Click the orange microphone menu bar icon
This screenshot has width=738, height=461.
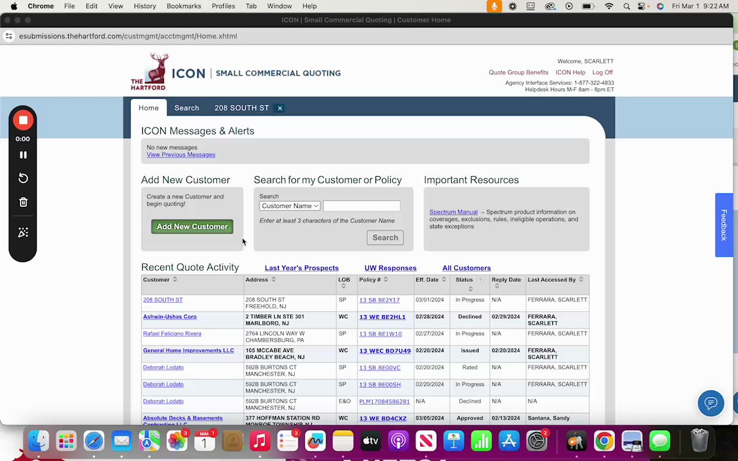[x=494, y=6]
